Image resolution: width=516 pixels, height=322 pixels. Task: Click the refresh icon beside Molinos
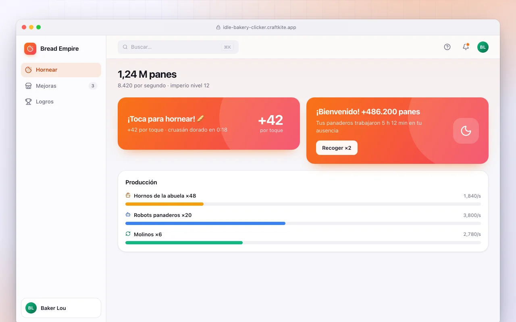point(128,234)
